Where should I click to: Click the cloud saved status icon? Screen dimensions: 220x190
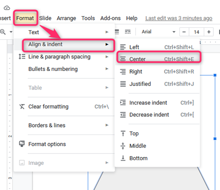click(7, 8)
